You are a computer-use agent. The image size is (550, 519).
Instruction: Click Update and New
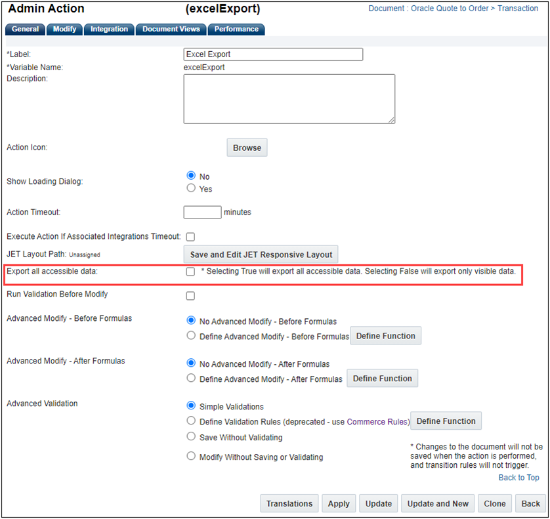pyautogui.click(x=438, y=503)
